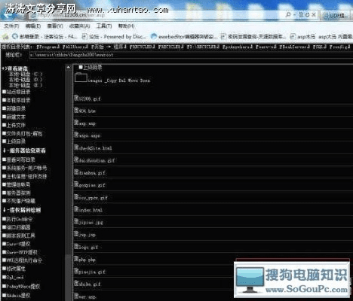
Task: Click Move action for images folder
Action: click(x=133, y=81)
